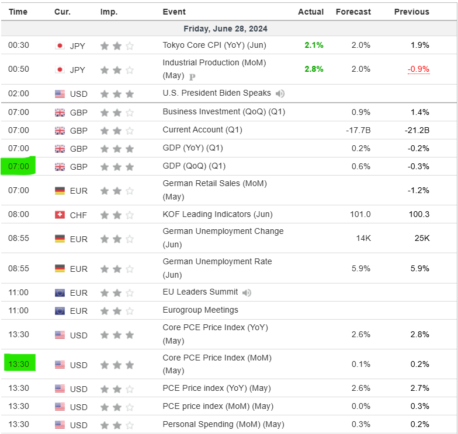Click the German flag on German Retail Sales row
This screenshot has height=434, width=458.
[60, 191]
